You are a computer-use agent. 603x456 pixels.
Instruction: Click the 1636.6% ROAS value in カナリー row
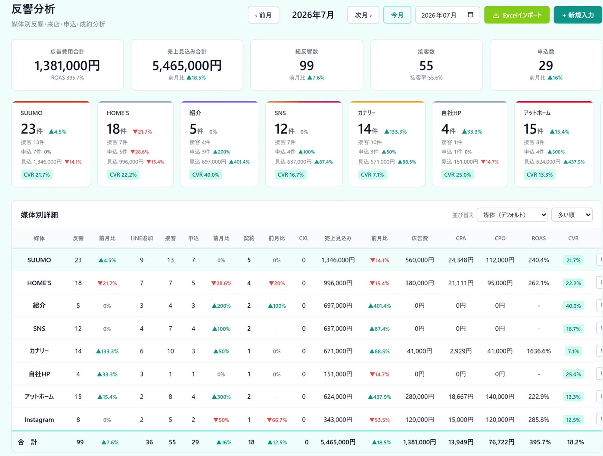(539, 351)
